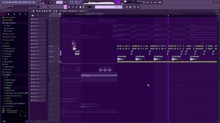This screenshot has width=220, height=123.
Task: Open the FILE menu
Action: [x=4, y=2]
